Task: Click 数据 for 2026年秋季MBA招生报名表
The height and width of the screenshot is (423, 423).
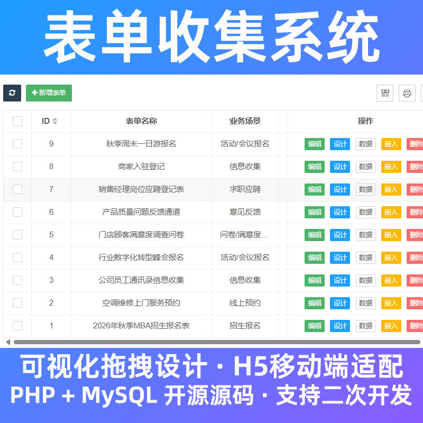Action: [x=365, y=326]
